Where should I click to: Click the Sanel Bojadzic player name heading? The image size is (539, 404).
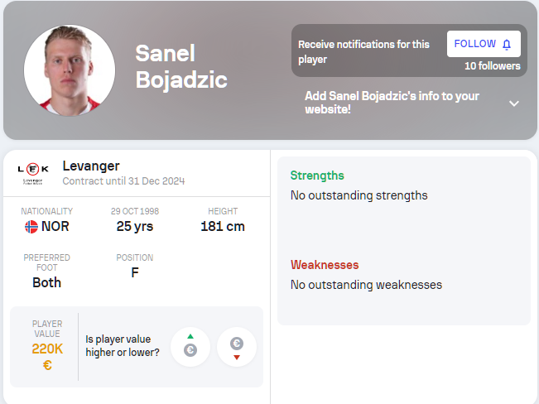coord(181,66)
